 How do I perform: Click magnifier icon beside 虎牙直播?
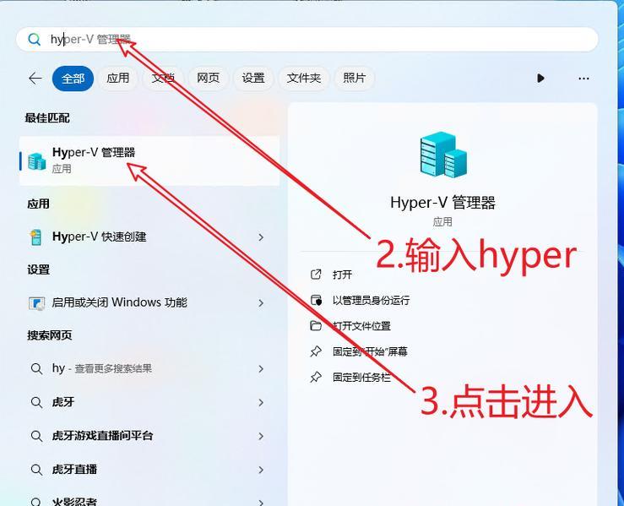pos(36,470)
